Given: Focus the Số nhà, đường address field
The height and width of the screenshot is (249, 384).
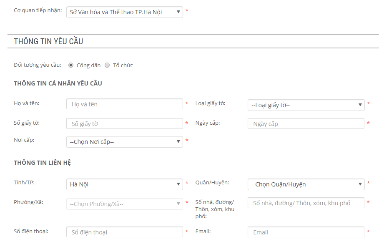Looking at the screenshot, I should pos(306,203).
